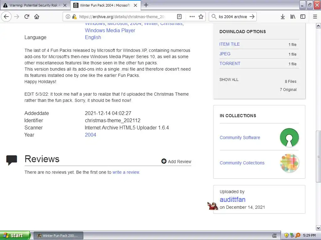Screen dimensions: 321x240
Task: Open the Community Collections link
Action: pyautogui.click(x=242, y=163)
